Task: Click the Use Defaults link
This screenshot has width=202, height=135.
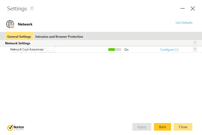Action: point(184,23)
